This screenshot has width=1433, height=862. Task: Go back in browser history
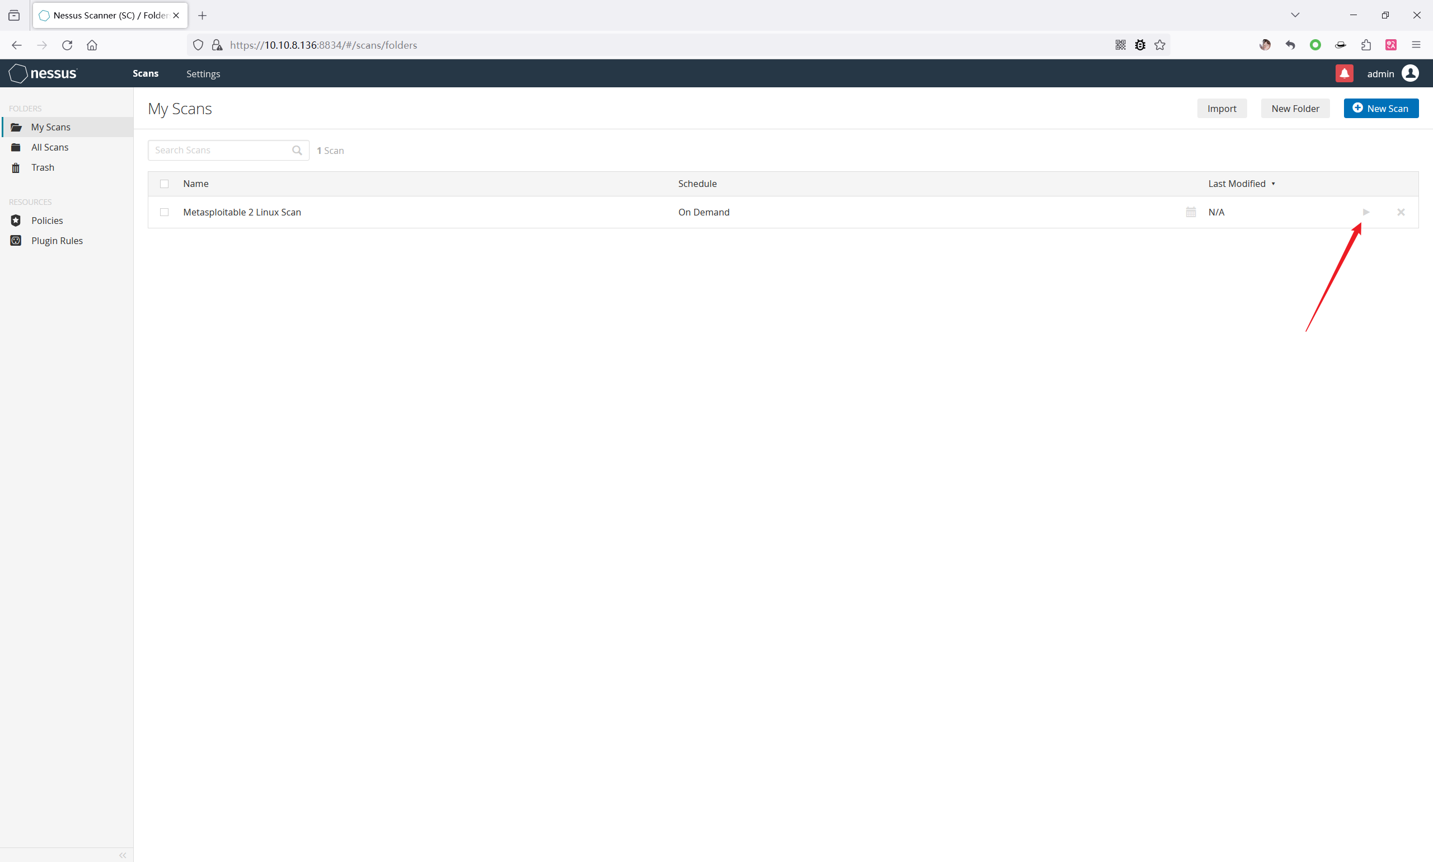(16, 45)
